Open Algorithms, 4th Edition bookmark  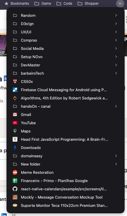coord(66,98)
